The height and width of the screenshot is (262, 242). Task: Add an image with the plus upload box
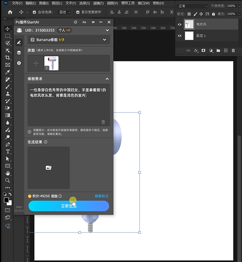coord(36,63)
